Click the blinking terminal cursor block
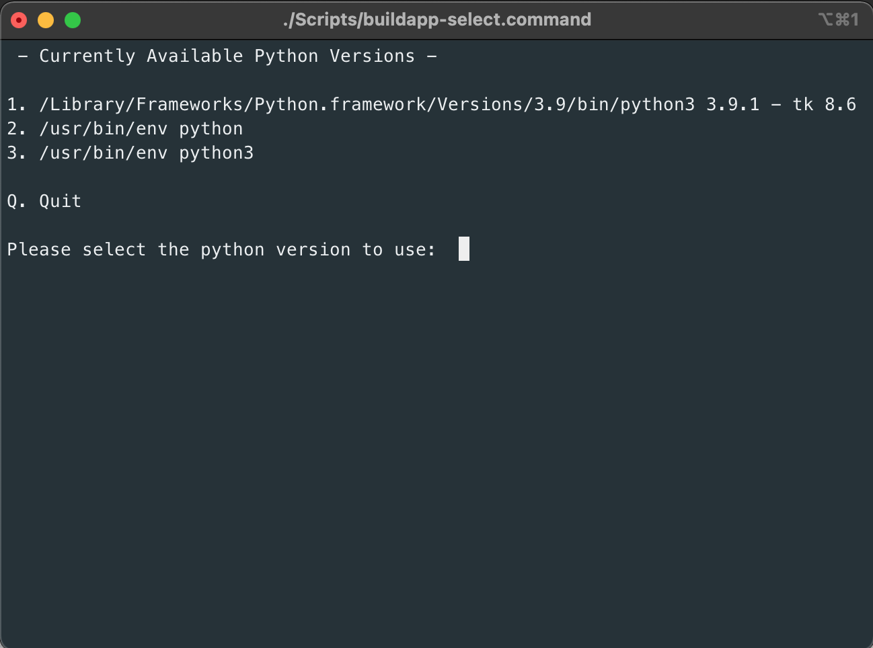Viewport: 873px width, 648px height. point(463,249)
